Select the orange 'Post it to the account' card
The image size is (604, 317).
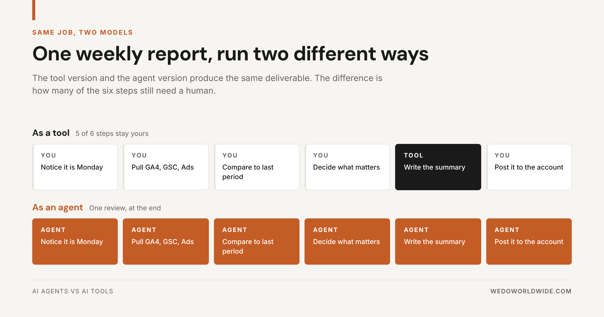(x=529, y=242)
